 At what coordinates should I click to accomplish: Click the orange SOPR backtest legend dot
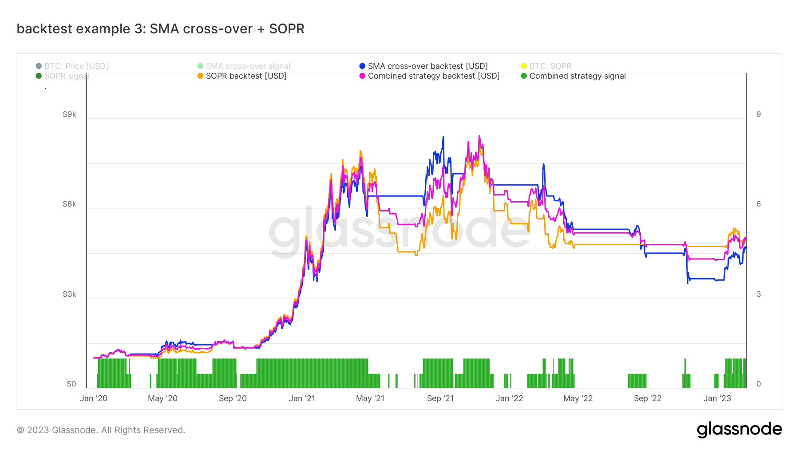point(200,76)
